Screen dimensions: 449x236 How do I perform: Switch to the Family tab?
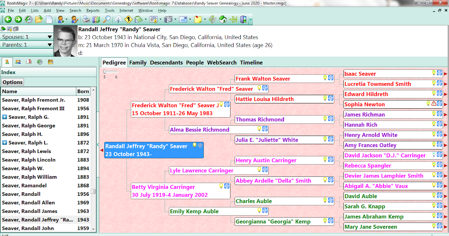(x=138, y=63)
